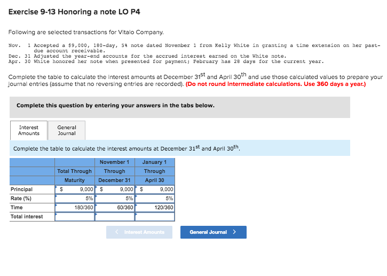Click the Rate (%) row label

[21, 199]
